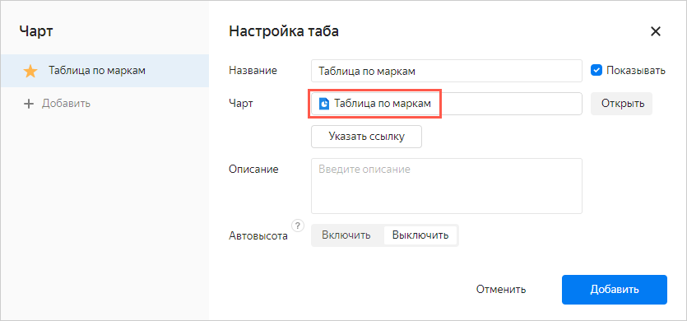The width and height of the screenshot is (687, 321).
Task: Click the Описание field label
Action: pyautogui.click(x=253, y=170)
